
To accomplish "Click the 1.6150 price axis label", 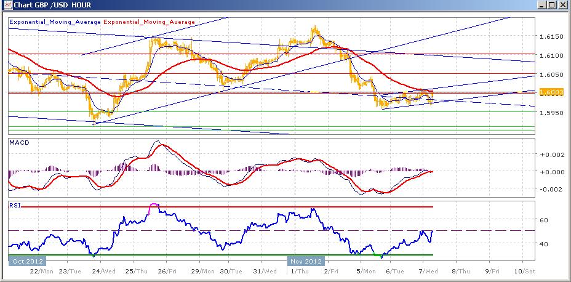I will pyautogui.click(x=552, y=36).
